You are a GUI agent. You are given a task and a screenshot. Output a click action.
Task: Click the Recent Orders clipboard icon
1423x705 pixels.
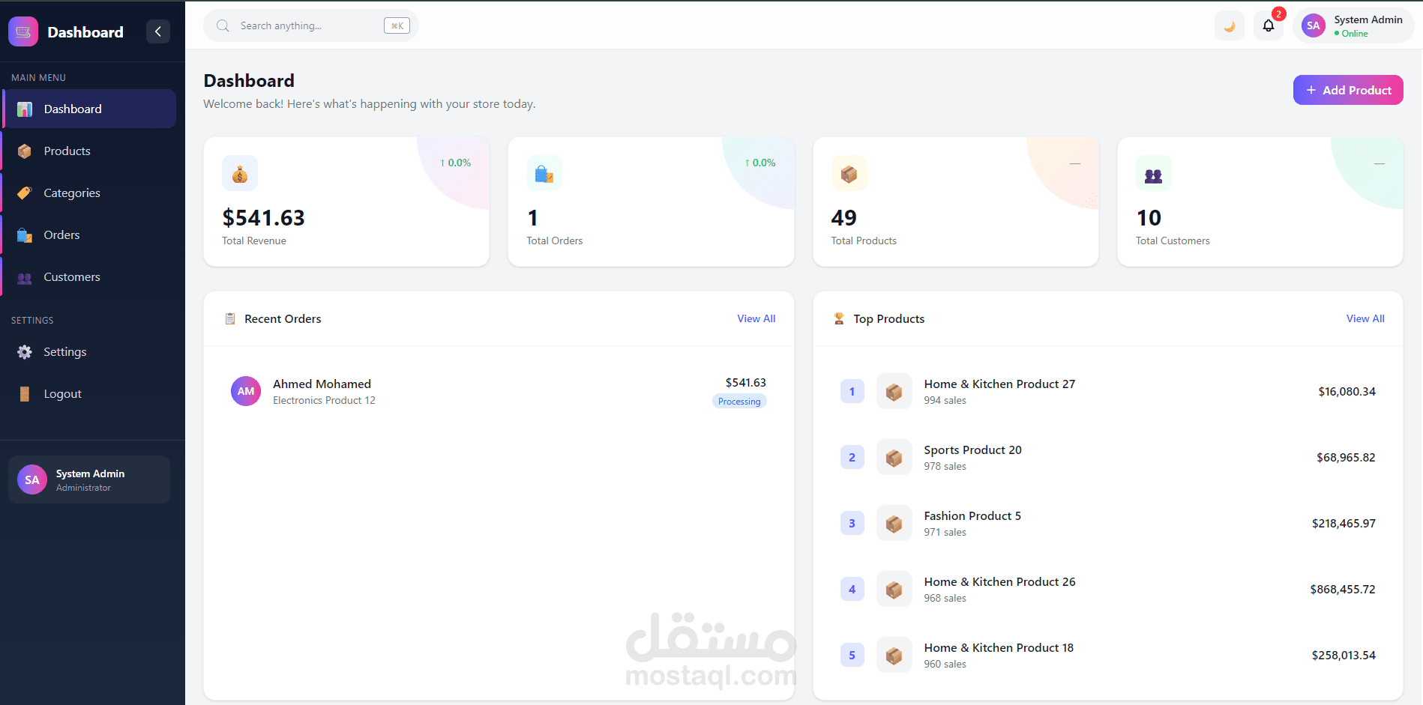click(x=230, y=318)
